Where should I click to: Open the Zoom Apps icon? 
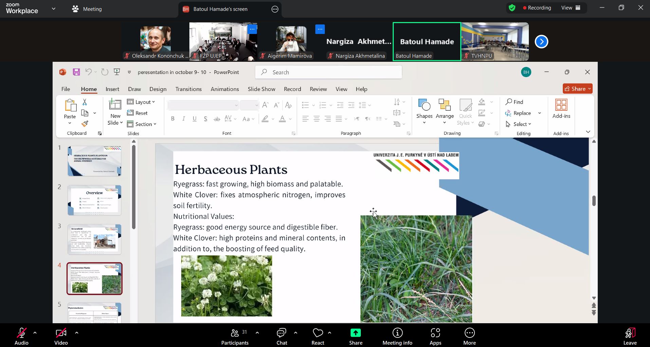click(435, 336)
